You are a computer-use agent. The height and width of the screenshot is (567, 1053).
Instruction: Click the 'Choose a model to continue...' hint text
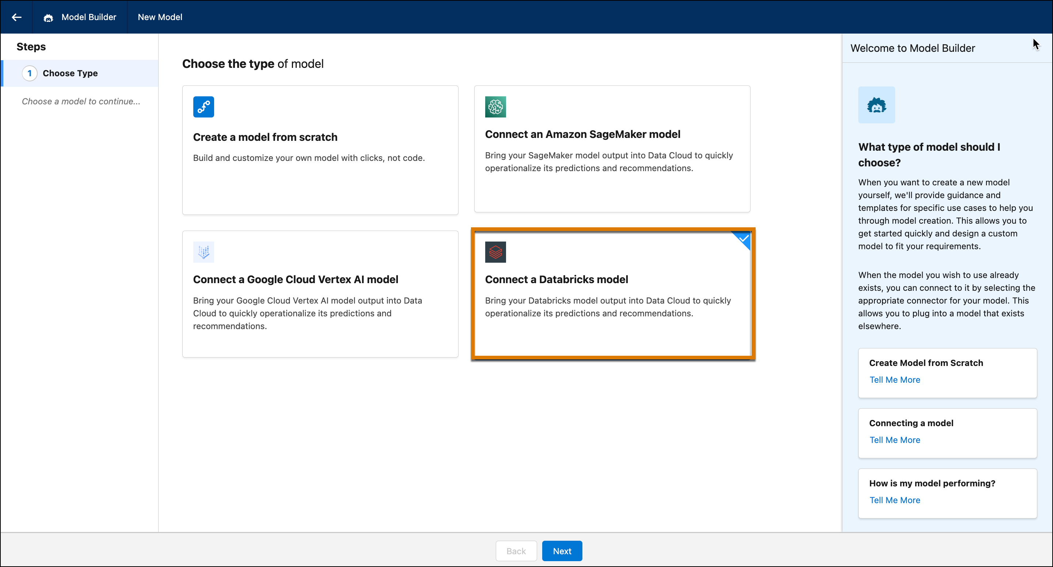click(81, 101)
